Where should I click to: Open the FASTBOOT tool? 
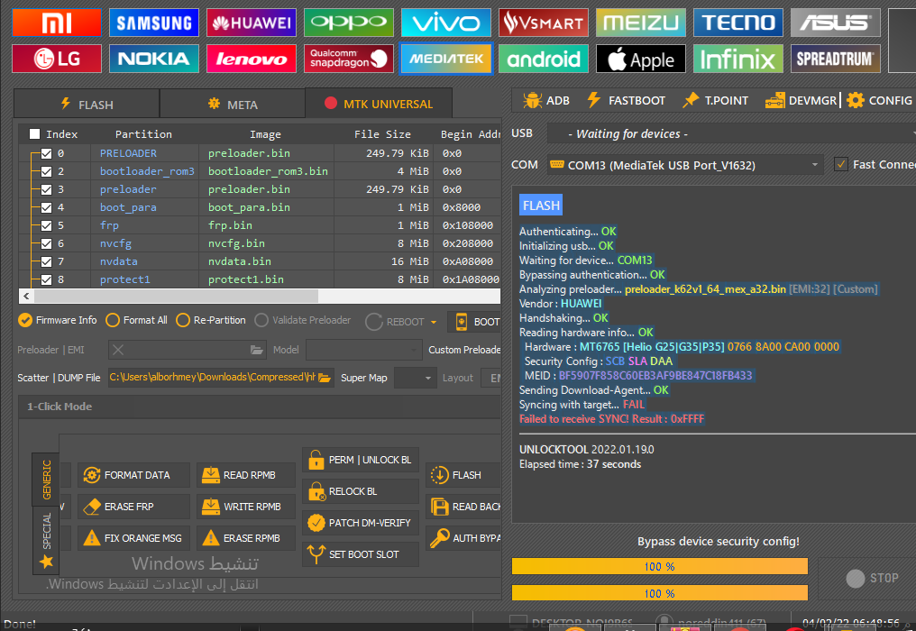(x=627, y=100)
